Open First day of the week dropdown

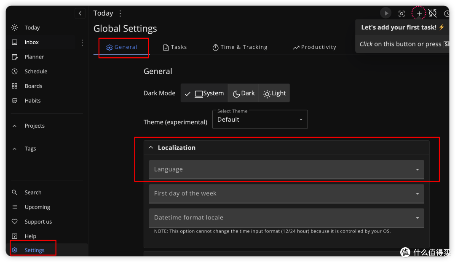tap(286, 193)
